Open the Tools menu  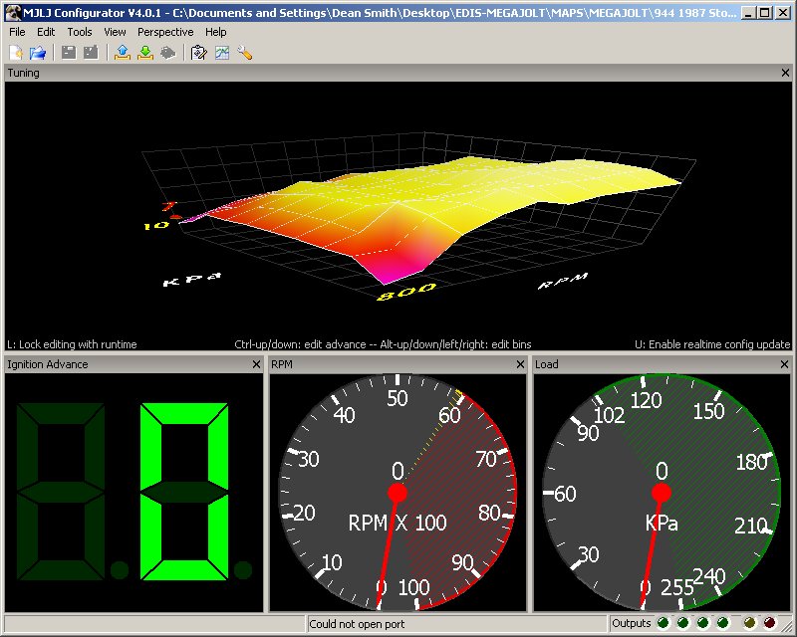79,32
